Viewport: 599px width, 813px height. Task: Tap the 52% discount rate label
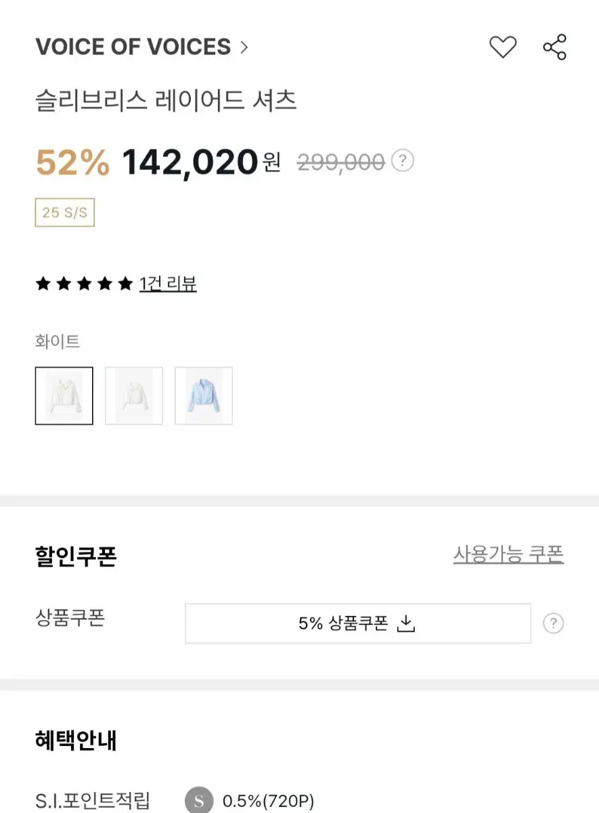[x=72, y=162]
